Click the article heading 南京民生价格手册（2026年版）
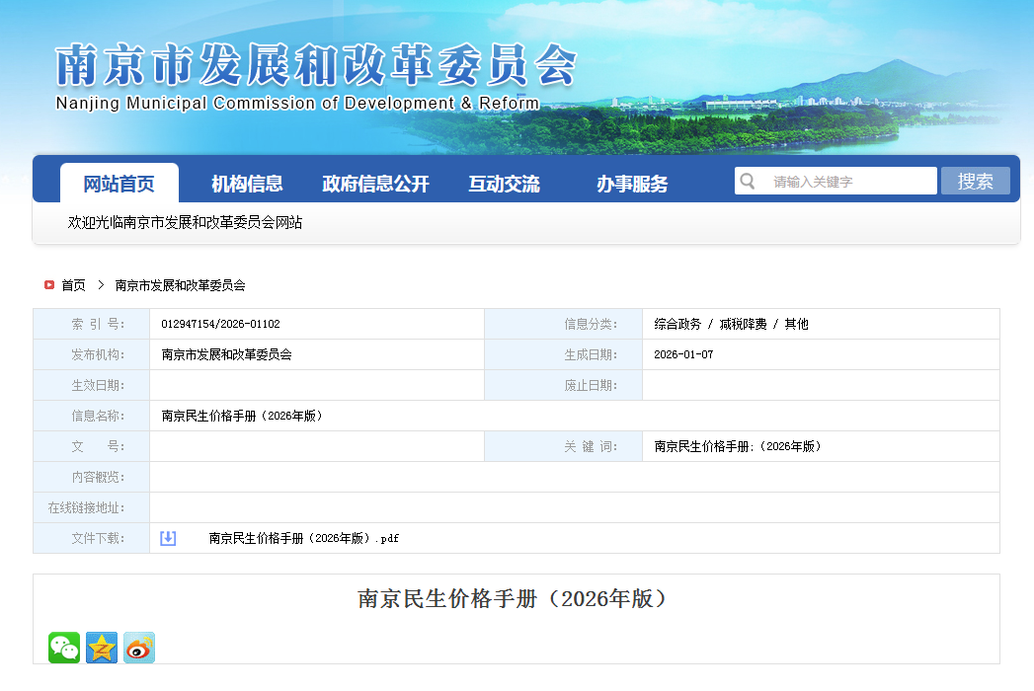Viewport: 1034px width, 691px height. point(513,599)
